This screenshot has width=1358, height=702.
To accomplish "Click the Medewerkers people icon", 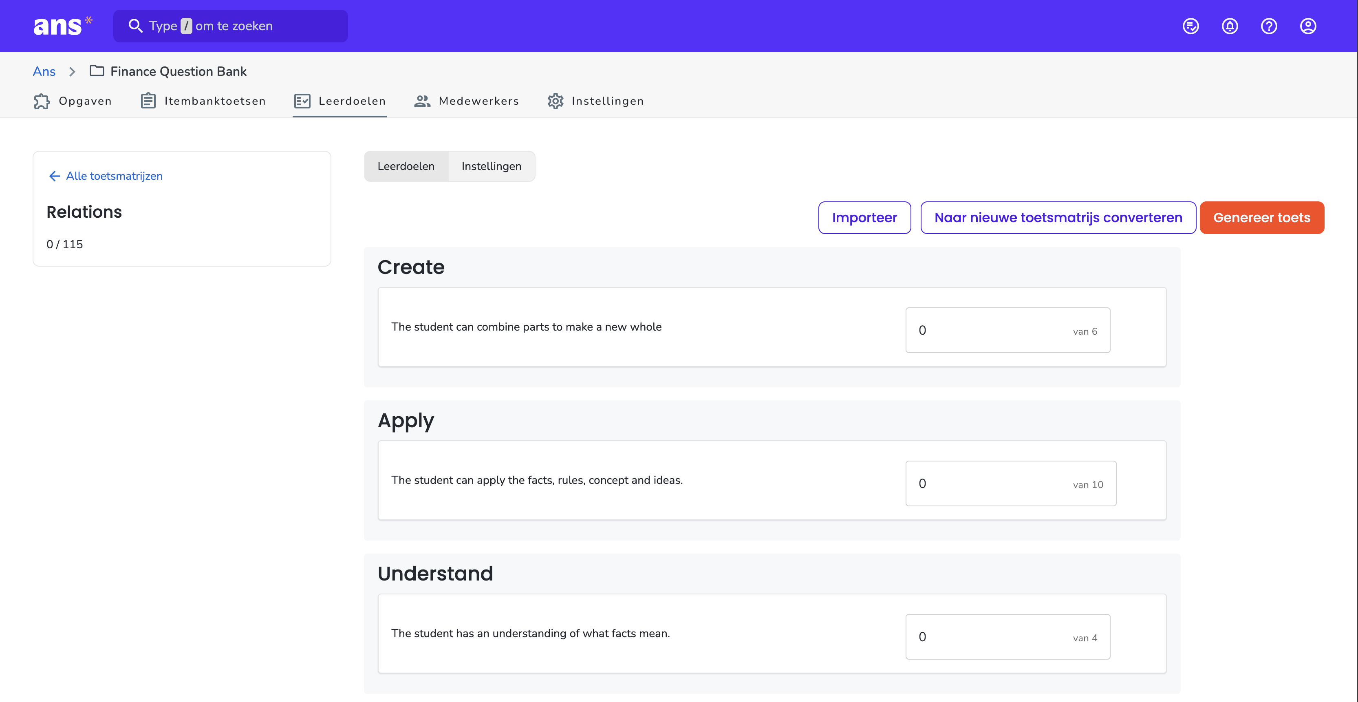I will point(422,101).
